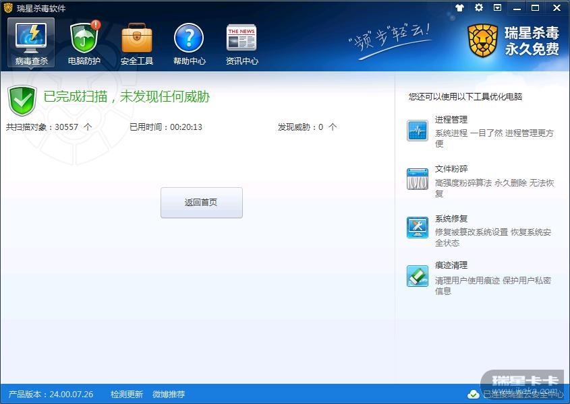Image resolution: width=570 pixels, height=404 pixels.
Task: Open the 系统修复 title link
Action: (451, 219)
